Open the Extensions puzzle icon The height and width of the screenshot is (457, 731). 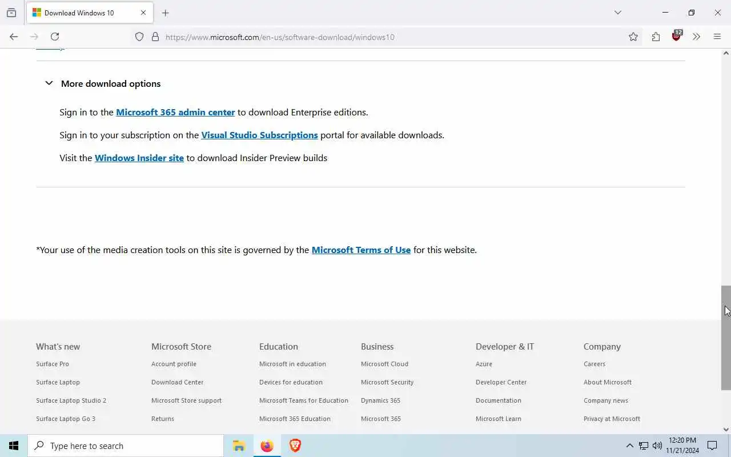656,37
